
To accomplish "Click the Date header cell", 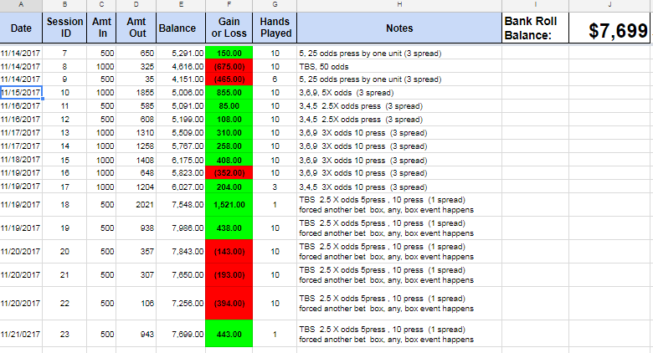I will (21, 28).
